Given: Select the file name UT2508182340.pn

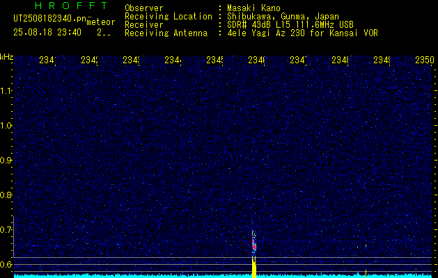Looking at the screenshot, I should (x=50, y=19).
